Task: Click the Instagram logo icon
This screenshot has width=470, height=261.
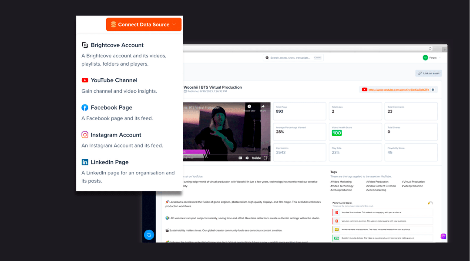Action: (x=85, y=135)
